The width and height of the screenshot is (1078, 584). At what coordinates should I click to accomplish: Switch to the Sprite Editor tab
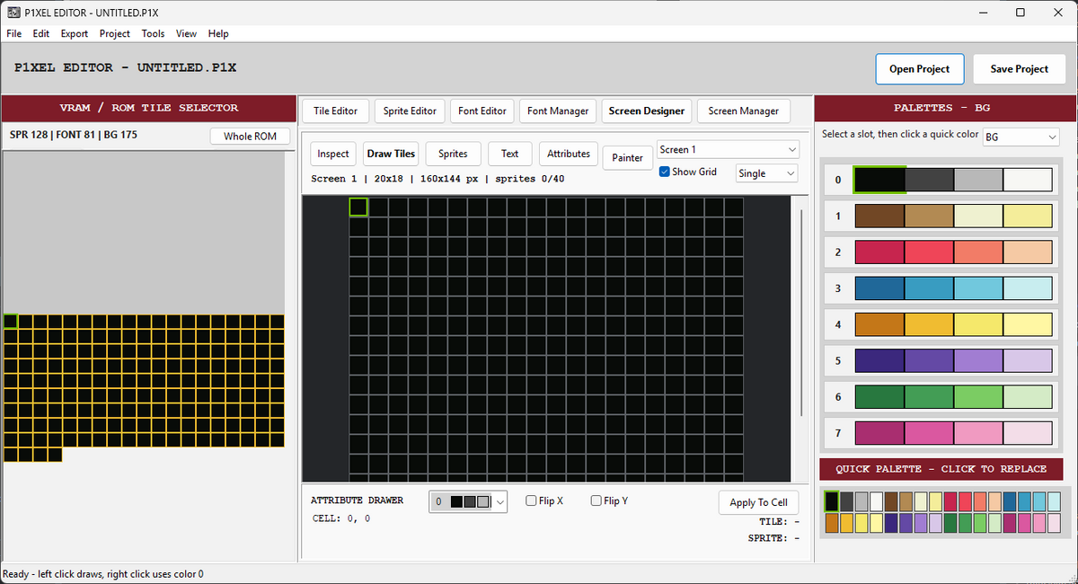point(410,111)
